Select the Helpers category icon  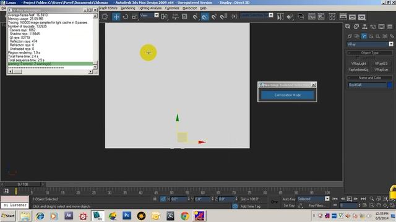click(378, 36)
